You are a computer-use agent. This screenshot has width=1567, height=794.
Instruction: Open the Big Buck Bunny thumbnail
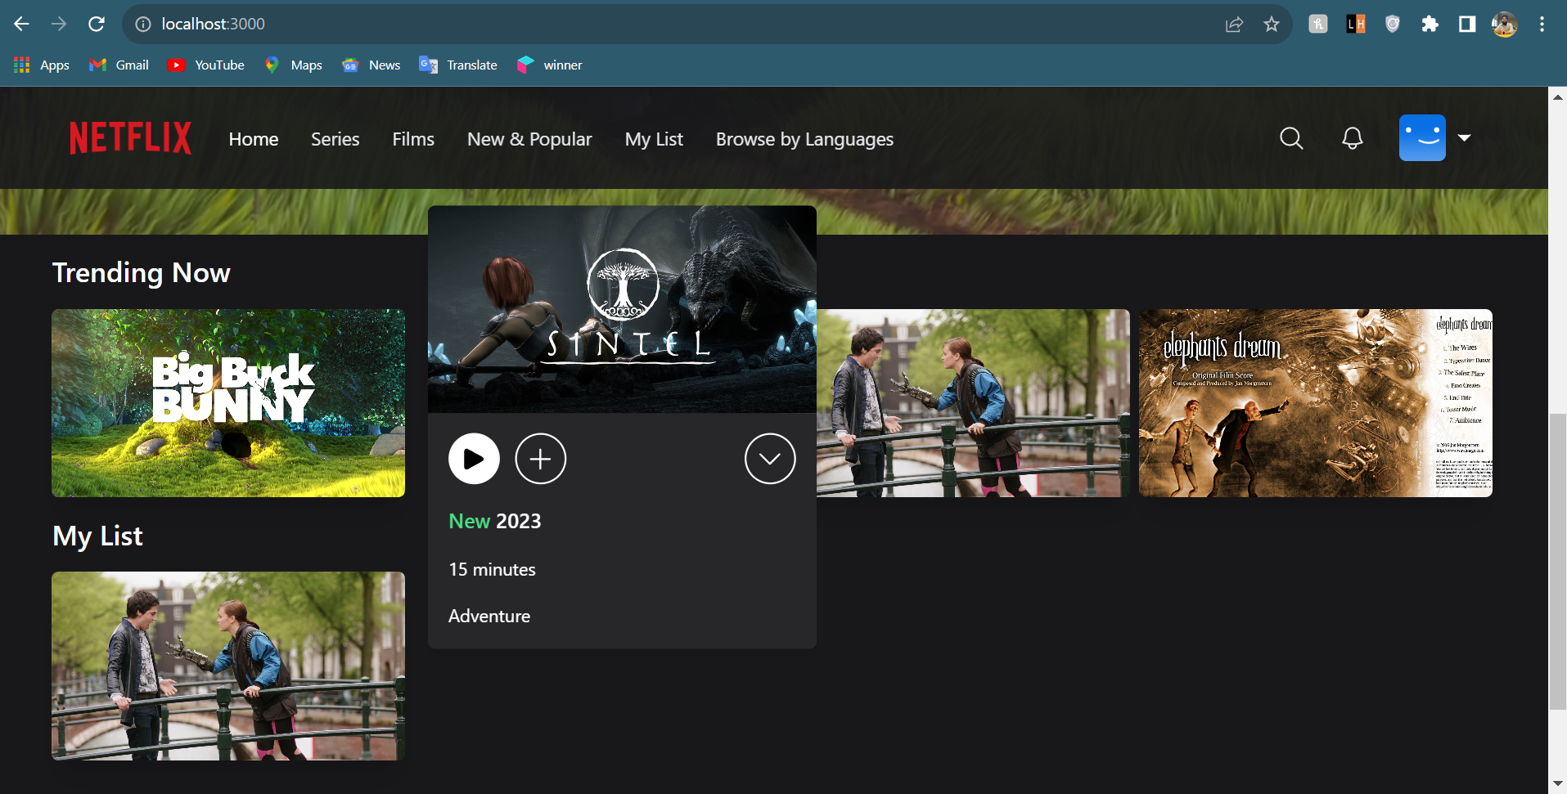(x=228, y=402)
